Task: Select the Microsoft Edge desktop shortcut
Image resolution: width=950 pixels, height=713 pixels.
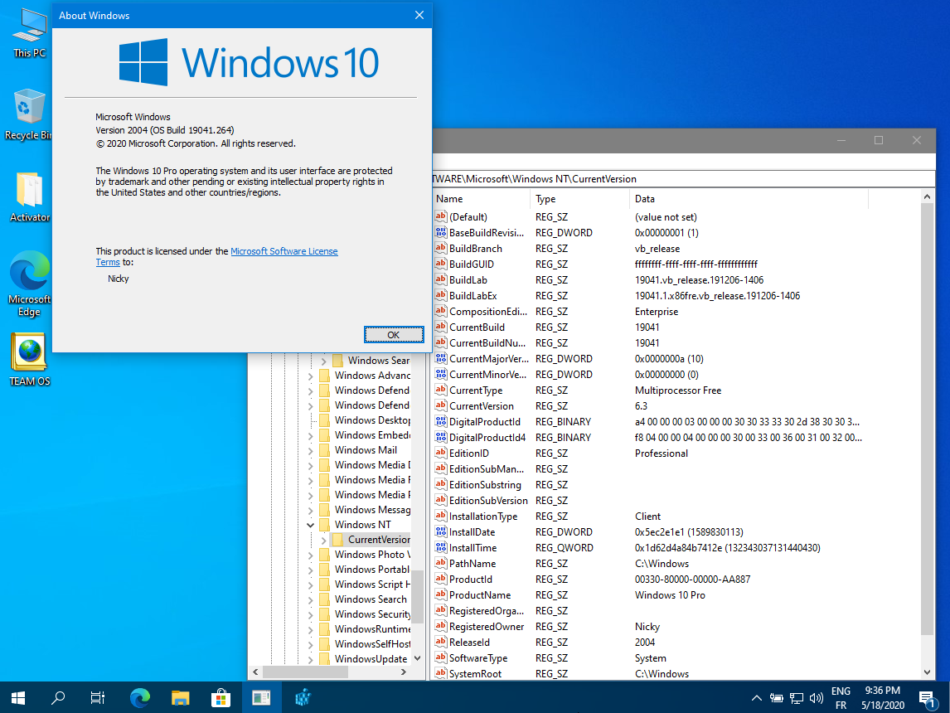Action: (x=29, y=284)
